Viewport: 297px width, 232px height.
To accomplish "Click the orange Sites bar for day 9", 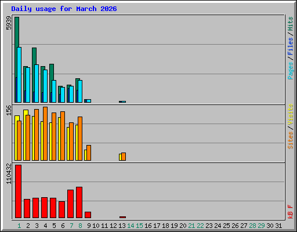I will click(89, 153).
